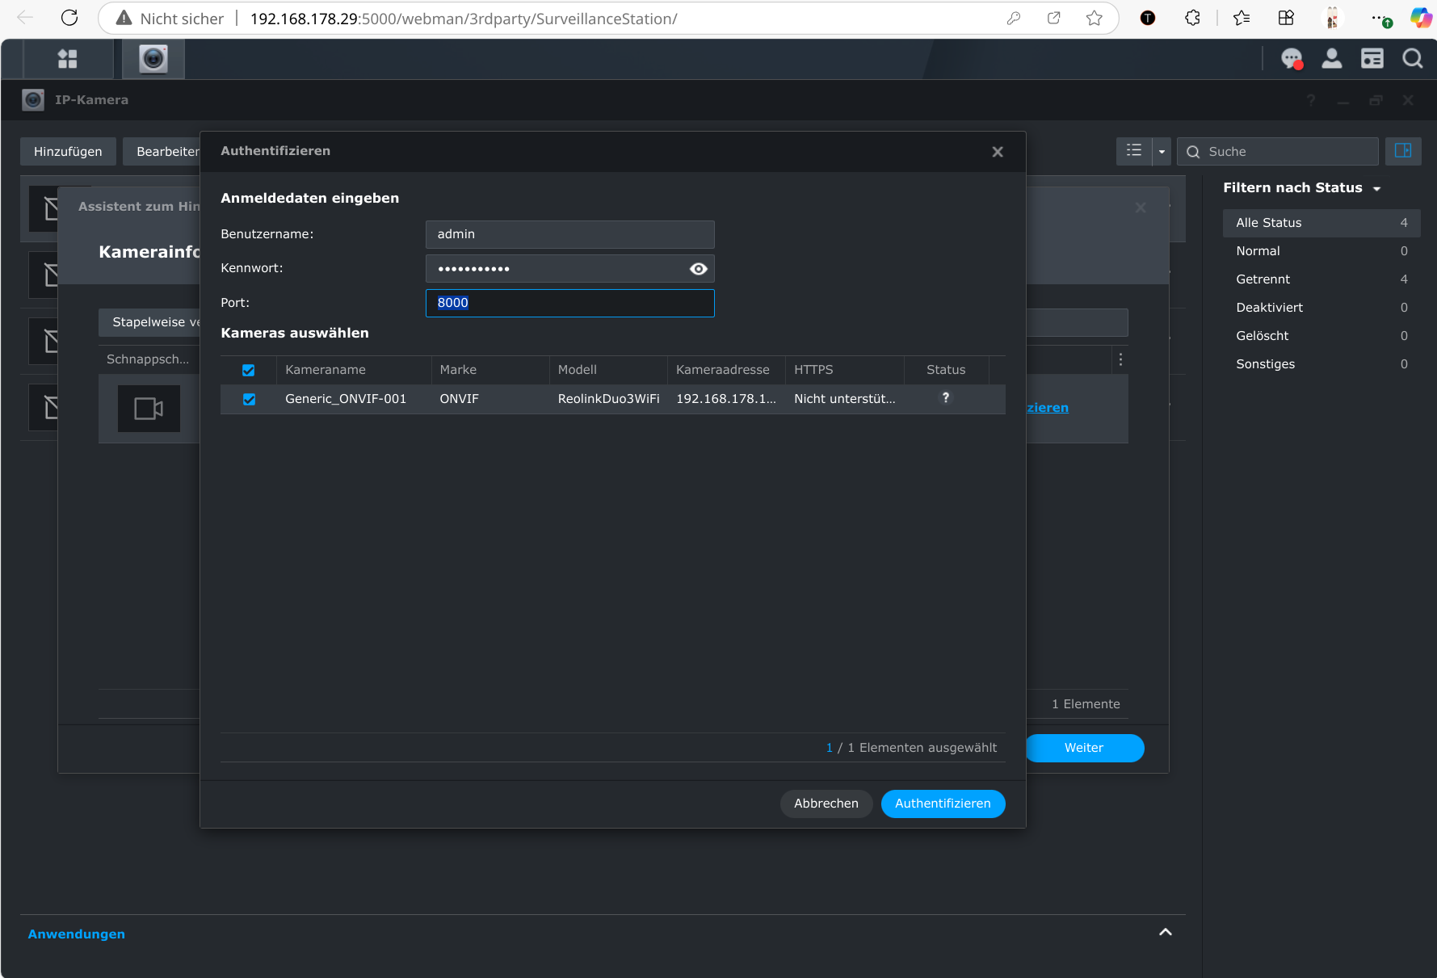This screenshot has height=978, width=1437.
Task: Click the status question mark for Generic_ONVIF-001
Action: pos(945,398)
